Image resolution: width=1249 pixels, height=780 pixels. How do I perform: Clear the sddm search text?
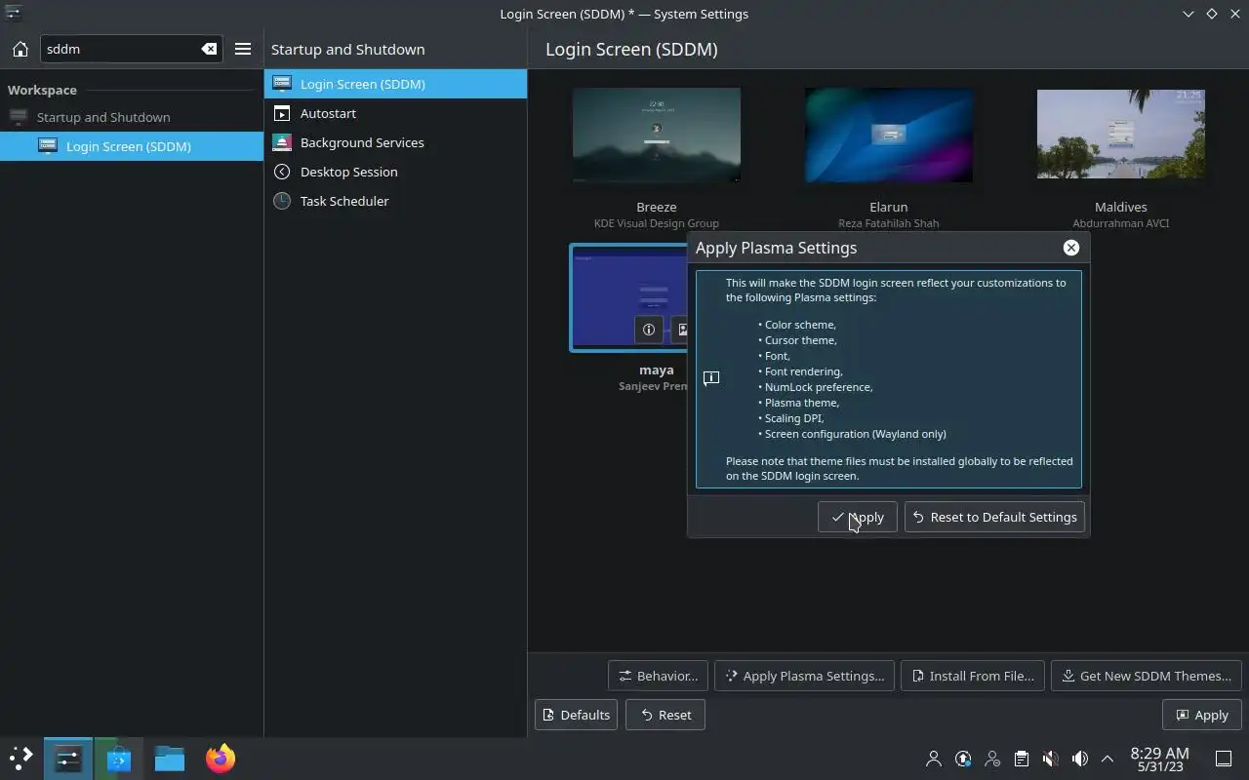tap(209, 49)
